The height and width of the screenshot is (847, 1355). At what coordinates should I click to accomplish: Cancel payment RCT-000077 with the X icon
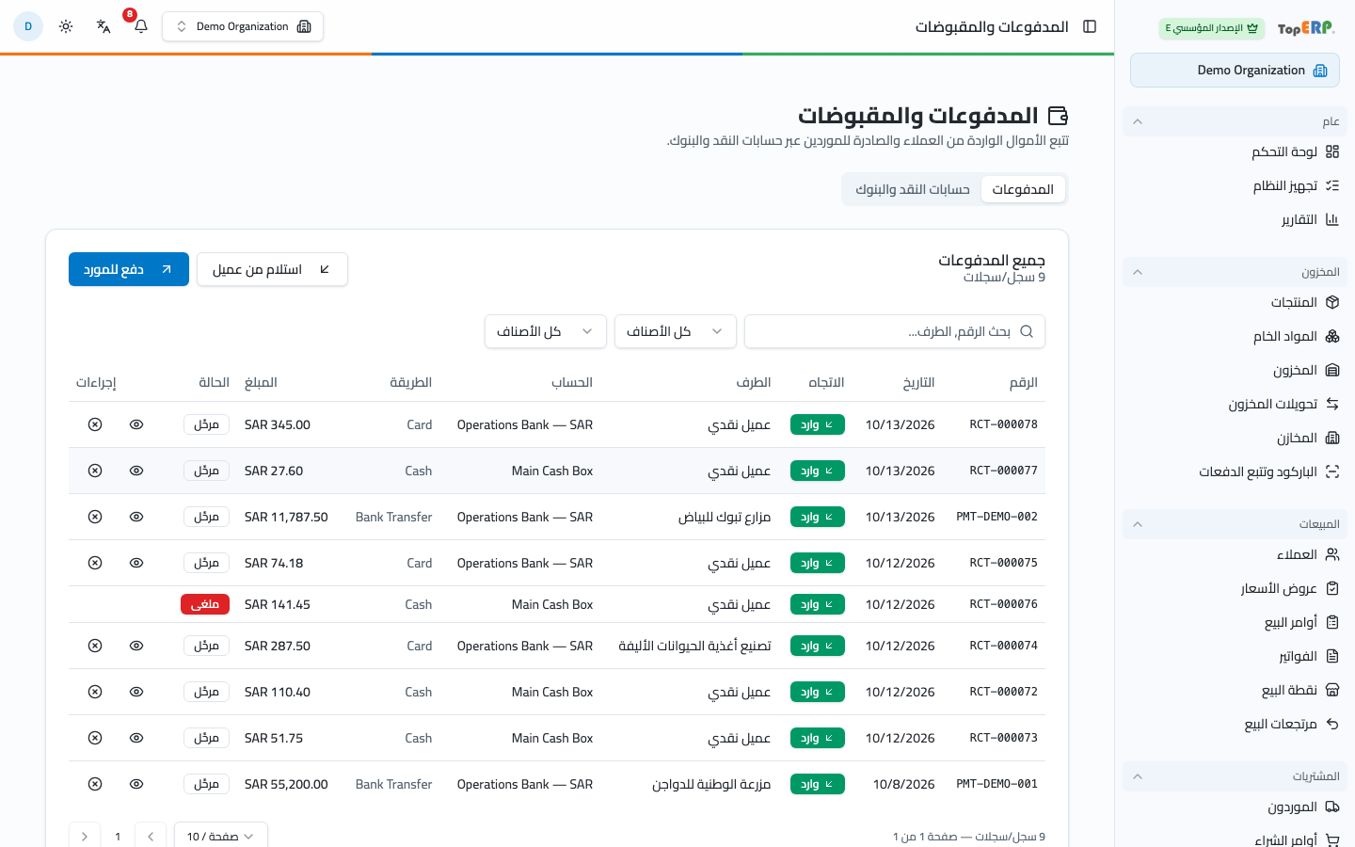pyautogui.click(x=95, y=471)
